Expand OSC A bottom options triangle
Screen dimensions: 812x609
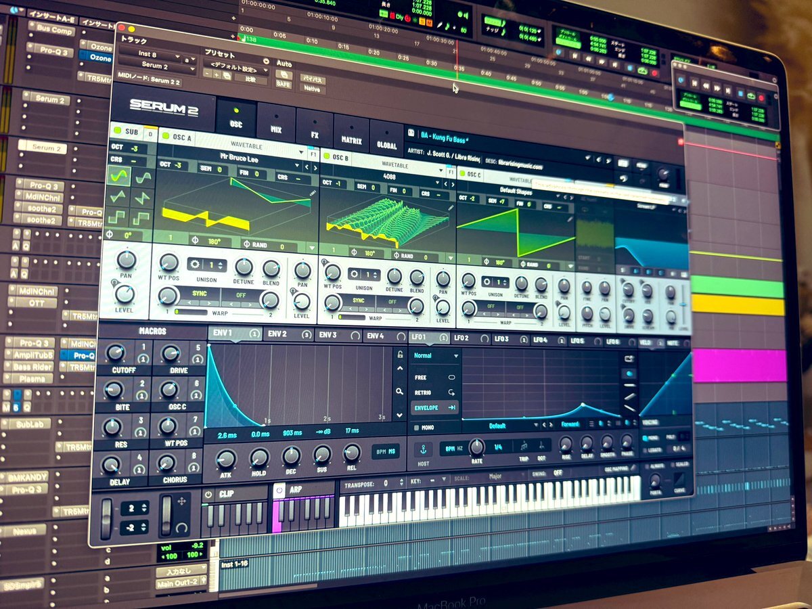(311, 248)
